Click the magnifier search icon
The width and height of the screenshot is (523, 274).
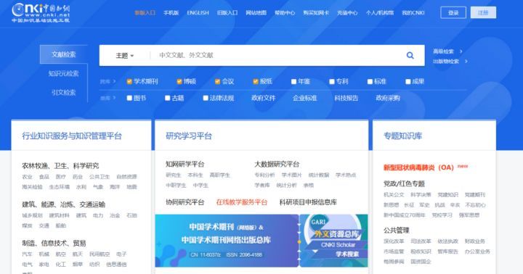coord(410,55)
